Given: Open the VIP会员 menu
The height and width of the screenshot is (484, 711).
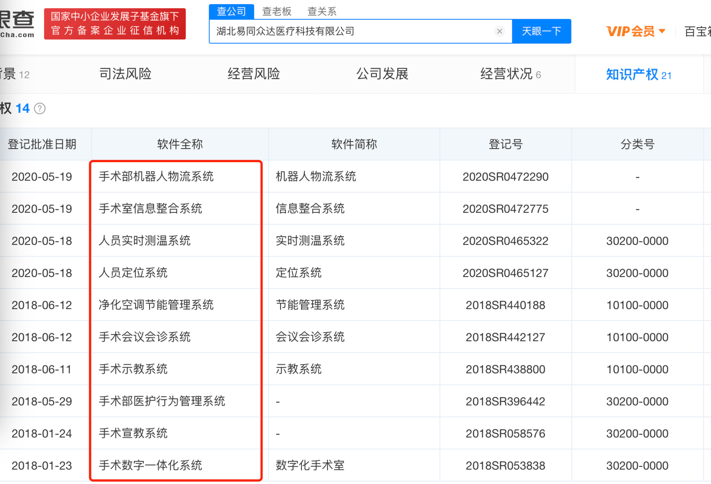Looking at the screenshot, I should coord(636,31).
